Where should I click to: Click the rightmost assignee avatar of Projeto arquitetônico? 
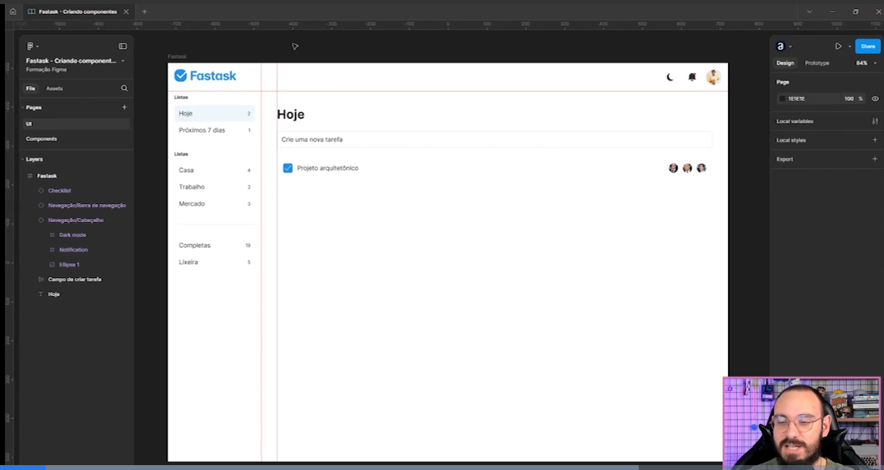pyautogui.click(x=701, y=168)
